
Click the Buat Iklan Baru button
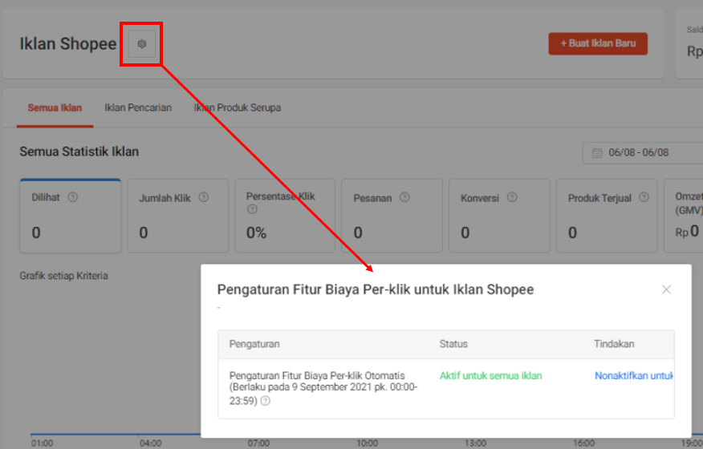tap(598, 44)
